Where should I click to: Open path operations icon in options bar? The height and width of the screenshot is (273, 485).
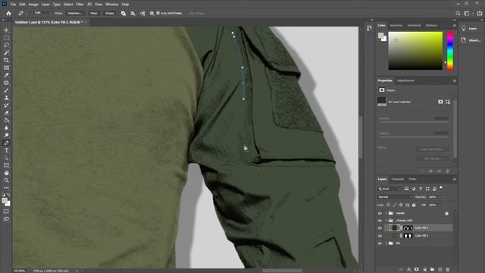tap(124, 14)
